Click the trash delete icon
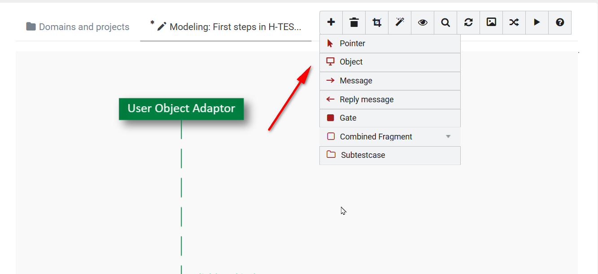The width and height of the screenshot is (598, 274). click(354, 22)
